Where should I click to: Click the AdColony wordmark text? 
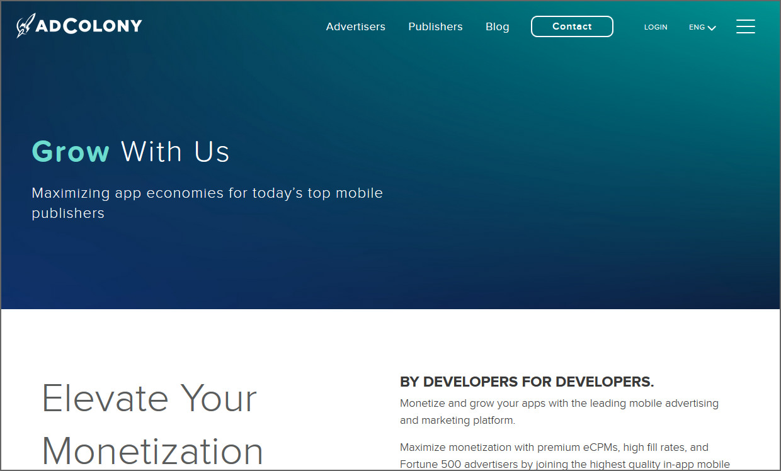coord(89,26)
